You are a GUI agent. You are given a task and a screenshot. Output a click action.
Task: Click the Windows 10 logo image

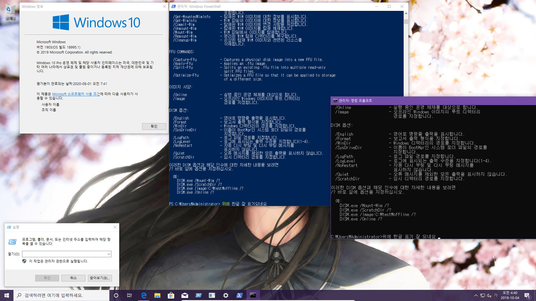pyautogui.click(x=96, y=22)
